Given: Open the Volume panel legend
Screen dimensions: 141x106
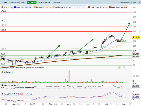Looking at the screenshot, I should 7,72.
